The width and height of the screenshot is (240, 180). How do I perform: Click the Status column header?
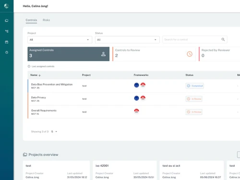coord(190,75)
